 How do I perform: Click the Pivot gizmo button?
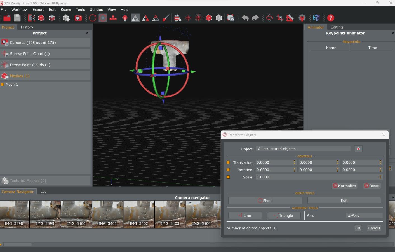tap(265, 200)
